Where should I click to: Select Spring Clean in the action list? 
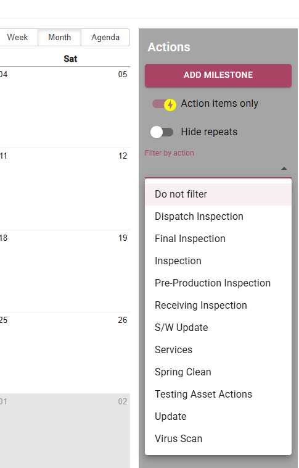[x=218, y=372]
